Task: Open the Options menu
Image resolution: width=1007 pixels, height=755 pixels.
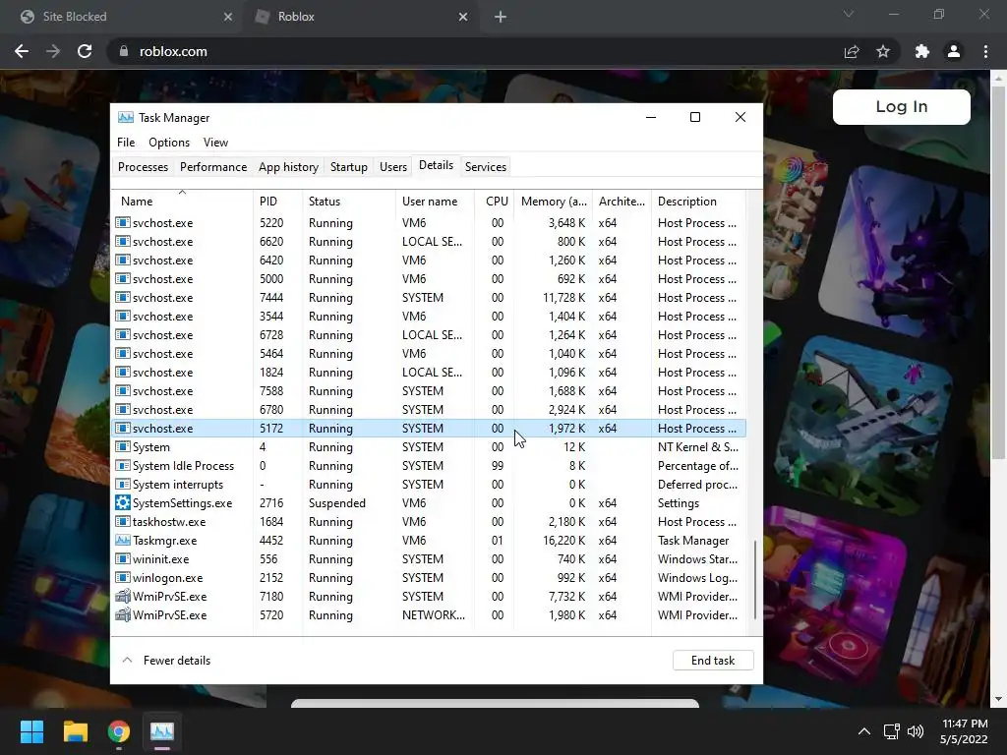Action: pos(169,143)
